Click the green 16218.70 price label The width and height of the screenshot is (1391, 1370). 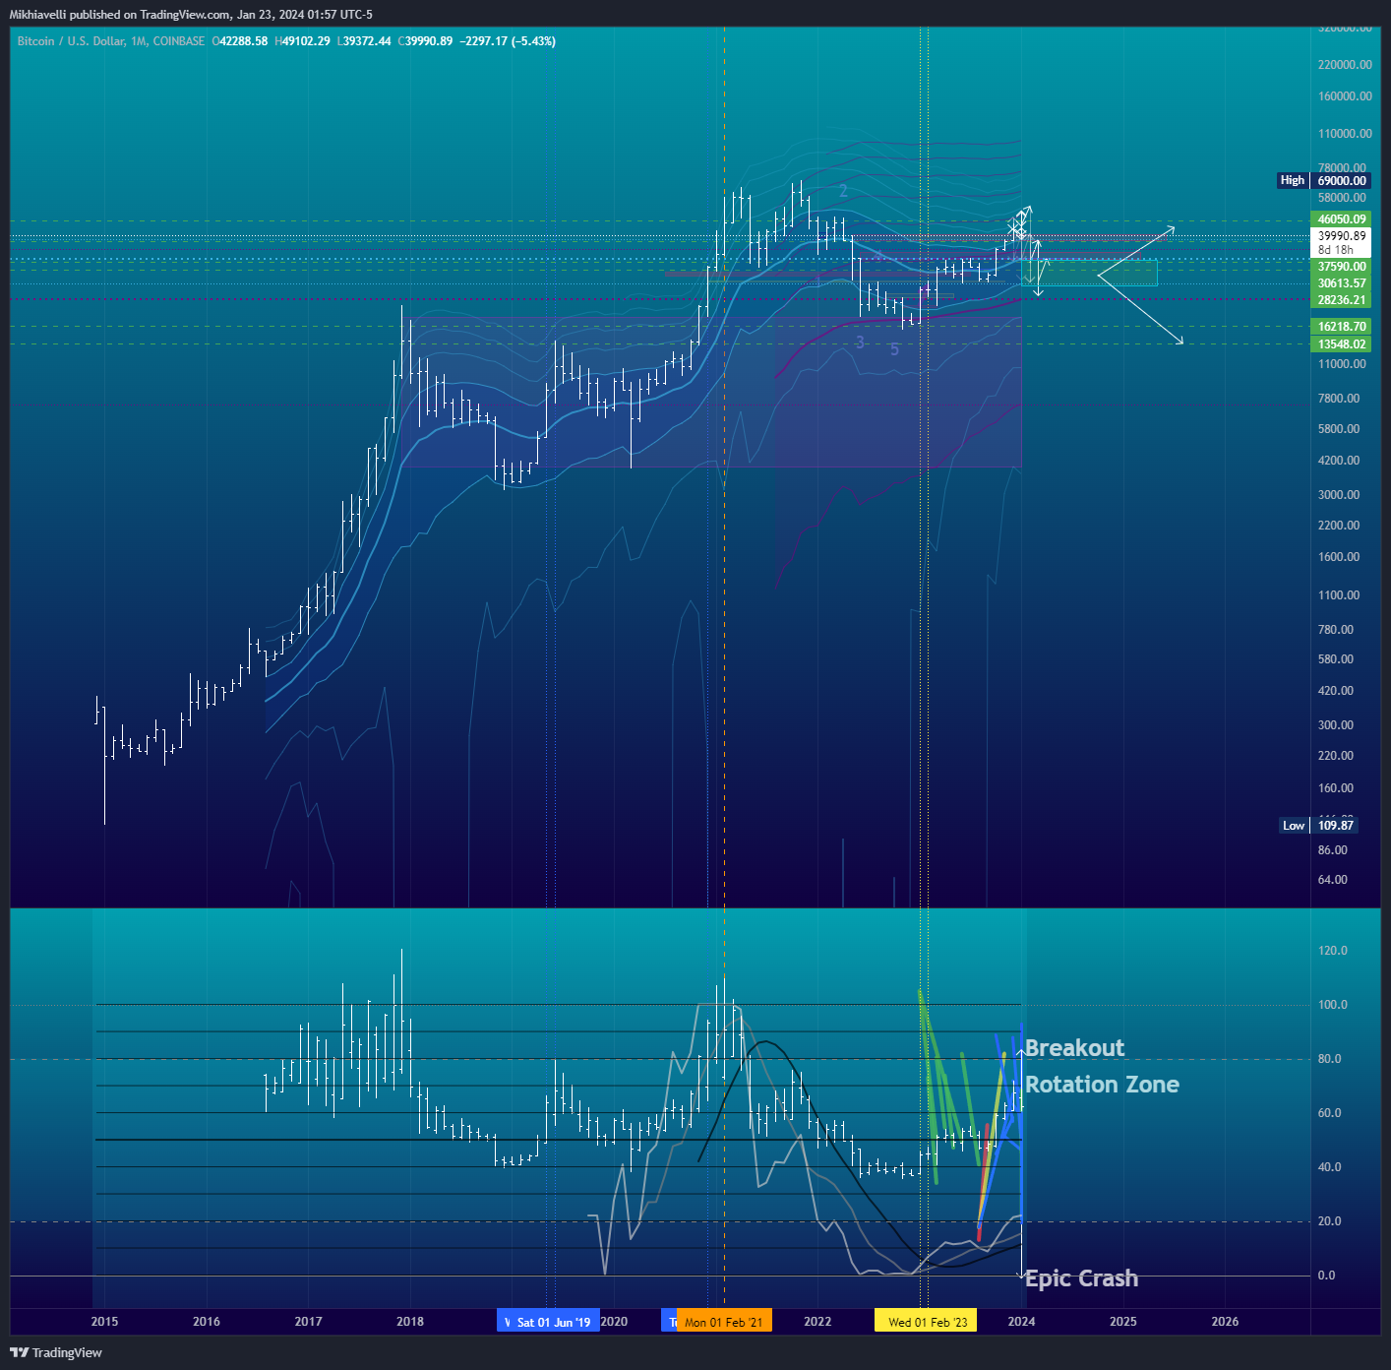click(1341, 327)
